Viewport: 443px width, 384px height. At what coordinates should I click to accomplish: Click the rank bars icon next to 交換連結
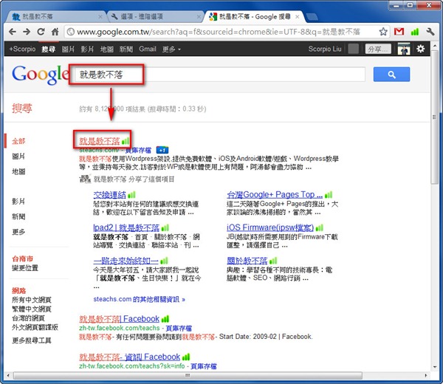(x=131, y=195)
